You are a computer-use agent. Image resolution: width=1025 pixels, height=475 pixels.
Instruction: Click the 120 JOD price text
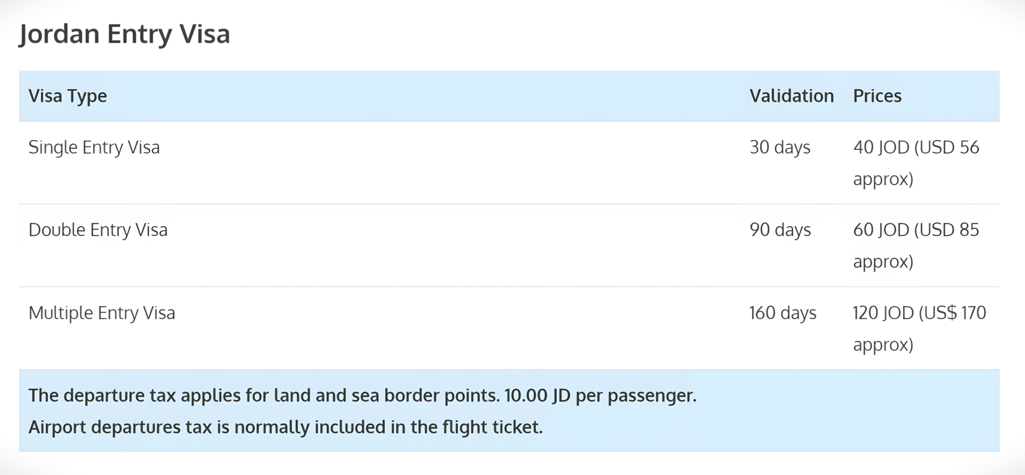pyautogui.click(x=883, y=313)
